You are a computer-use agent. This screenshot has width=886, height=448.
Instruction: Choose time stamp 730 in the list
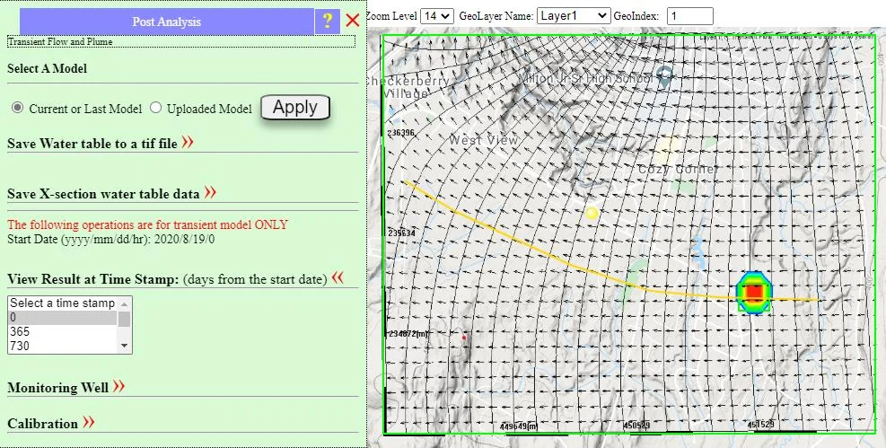tap(63, 346)
